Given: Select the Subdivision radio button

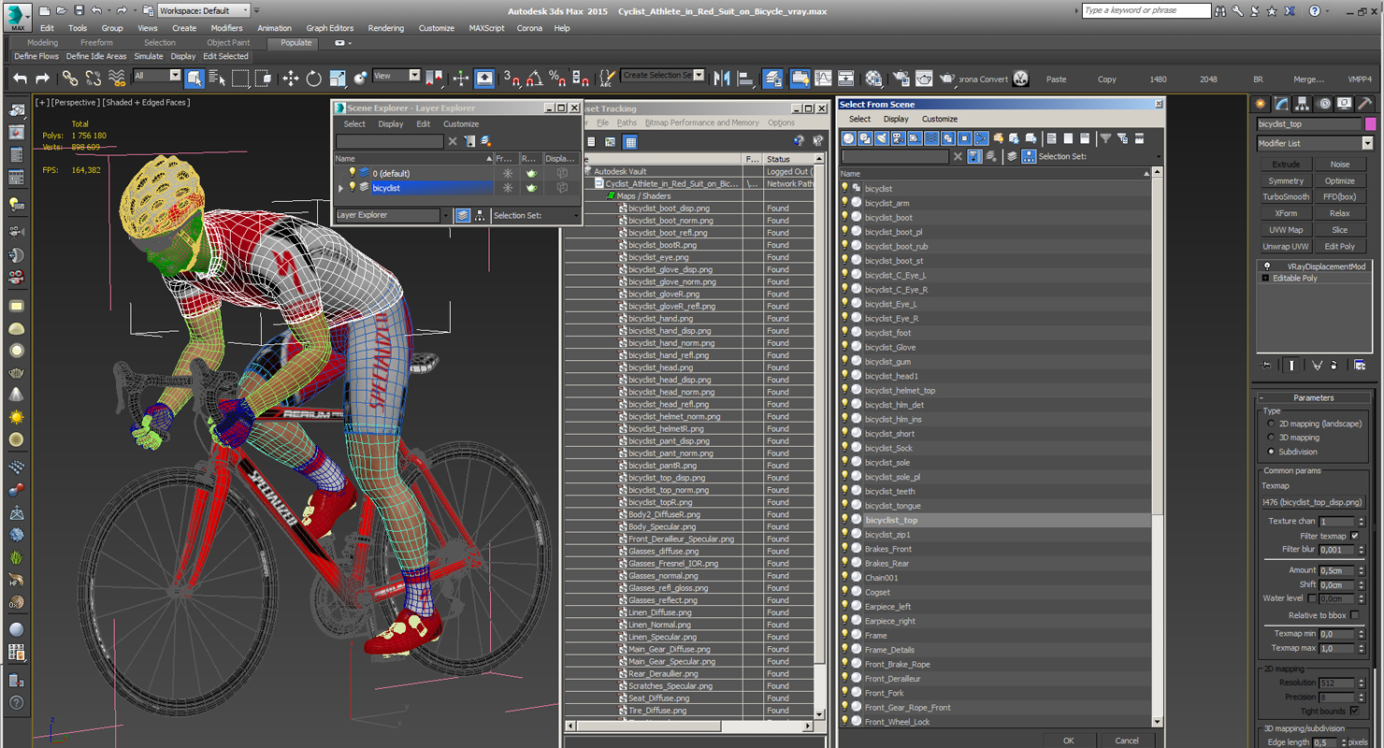Looking at the screenshot, I should pyautogui.click(x=1271, y=452).
